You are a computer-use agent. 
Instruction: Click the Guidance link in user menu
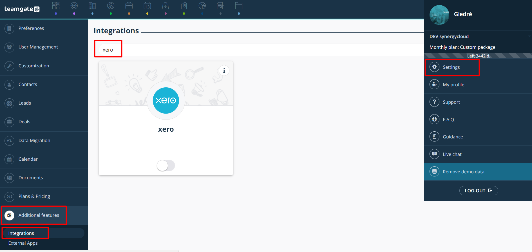coord(453,137)
